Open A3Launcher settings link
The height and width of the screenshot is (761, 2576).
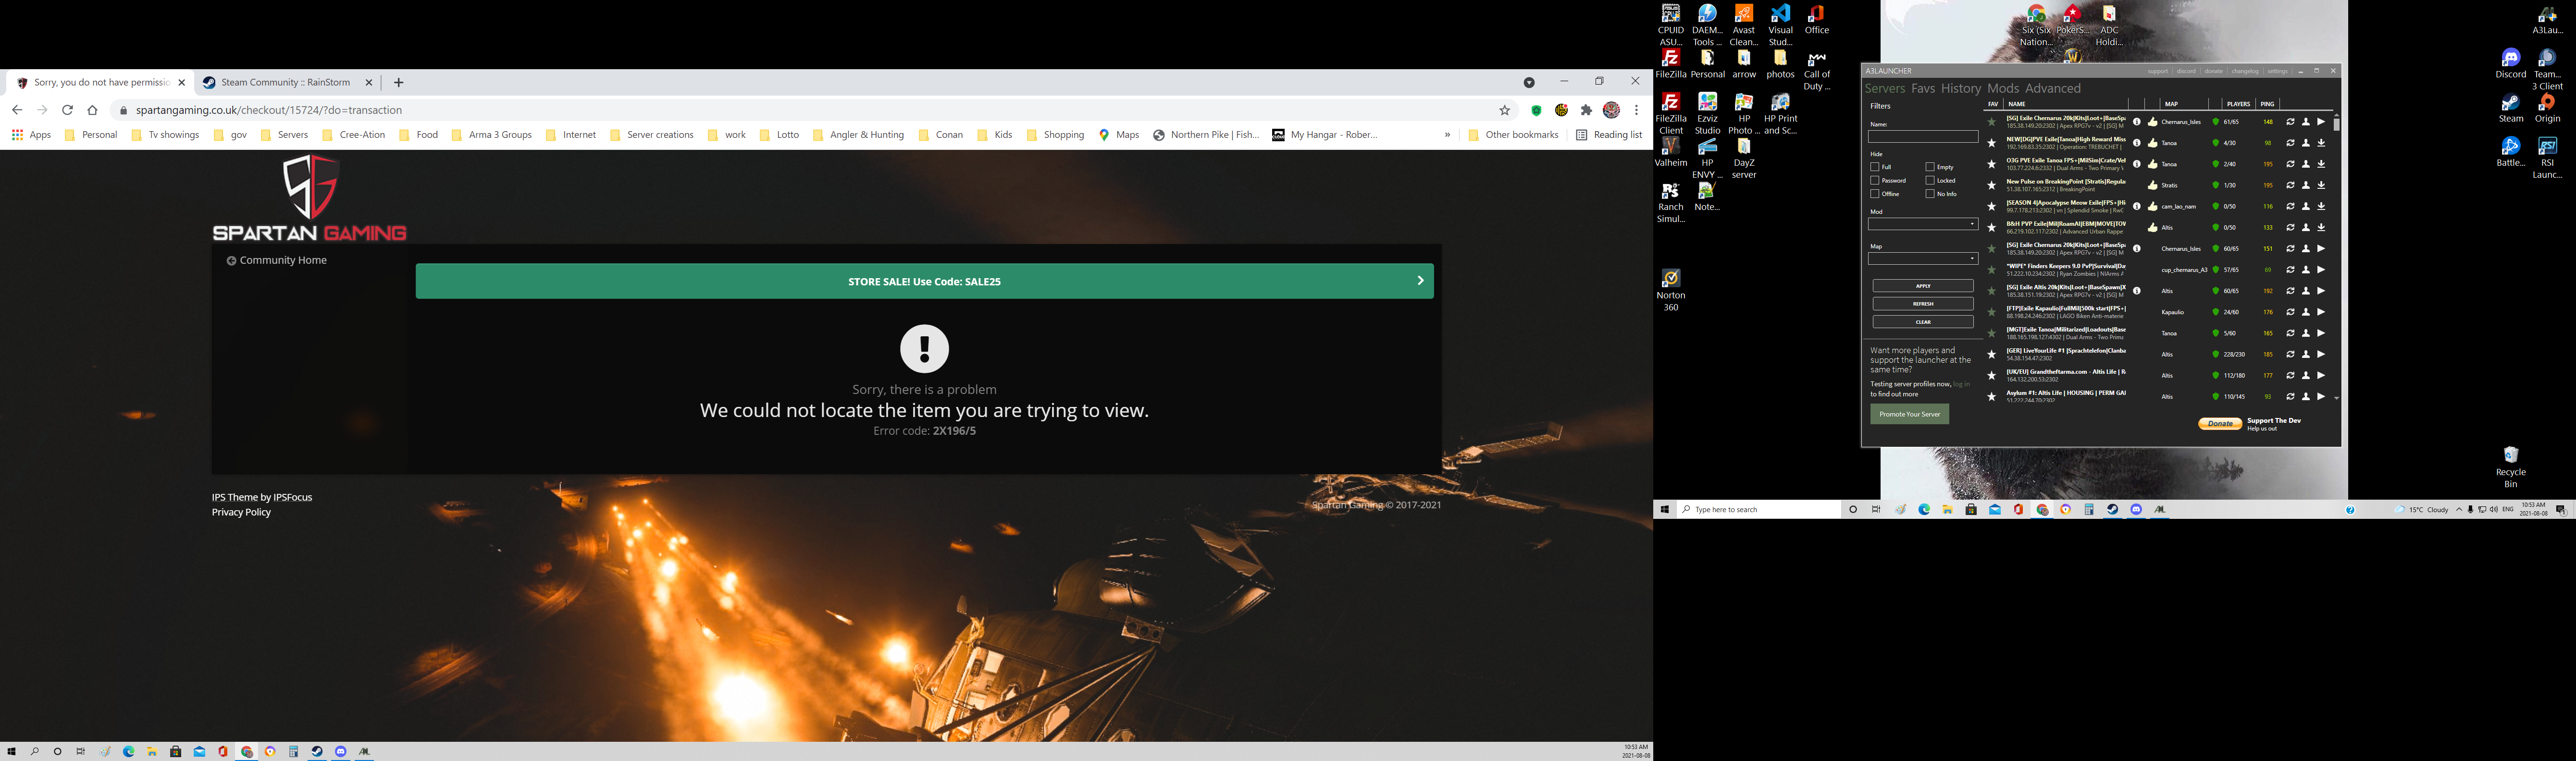point(2278,71)
